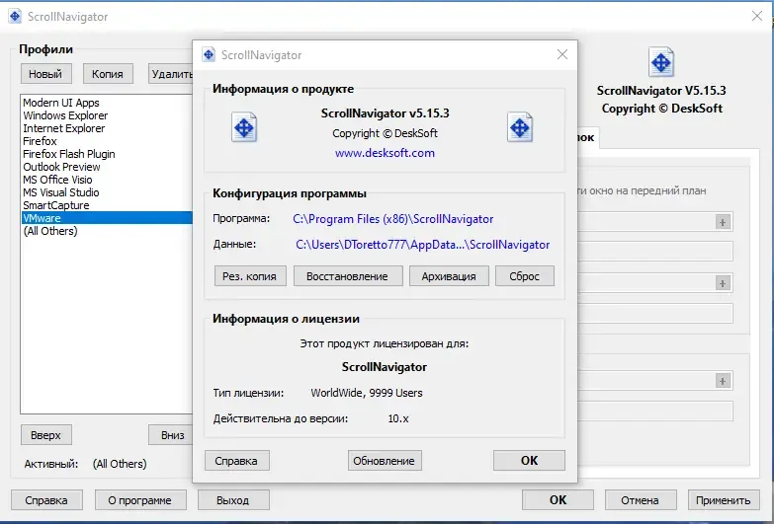Click the bottom plus button in background window
This screenshot has width=774, height=524.
(723, 381)
